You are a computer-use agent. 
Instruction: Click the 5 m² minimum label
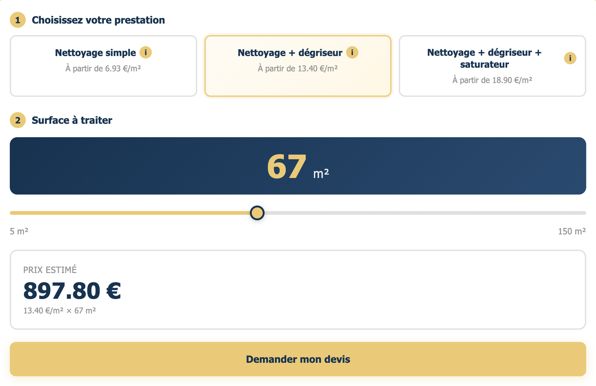(19, 231)
